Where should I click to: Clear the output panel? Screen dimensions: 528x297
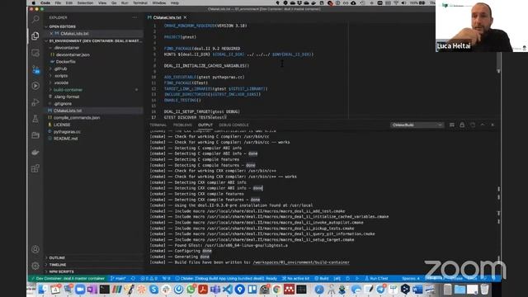[x=452, y=125]
